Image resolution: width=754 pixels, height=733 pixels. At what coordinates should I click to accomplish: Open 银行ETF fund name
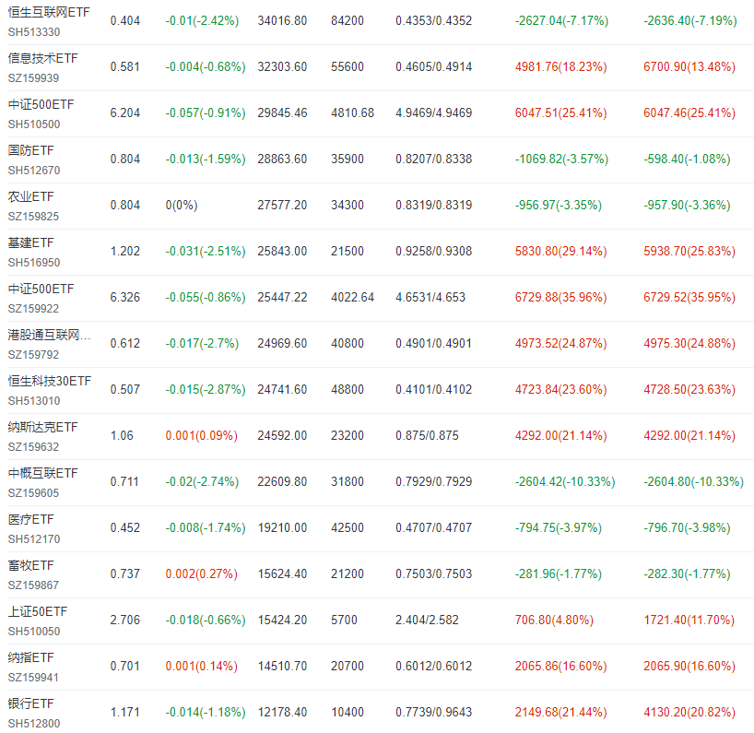click(31, 705)
